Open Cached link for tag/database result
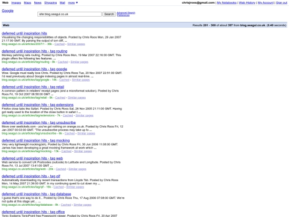This screenshot has height=217, width=289. tap(66, 205)
